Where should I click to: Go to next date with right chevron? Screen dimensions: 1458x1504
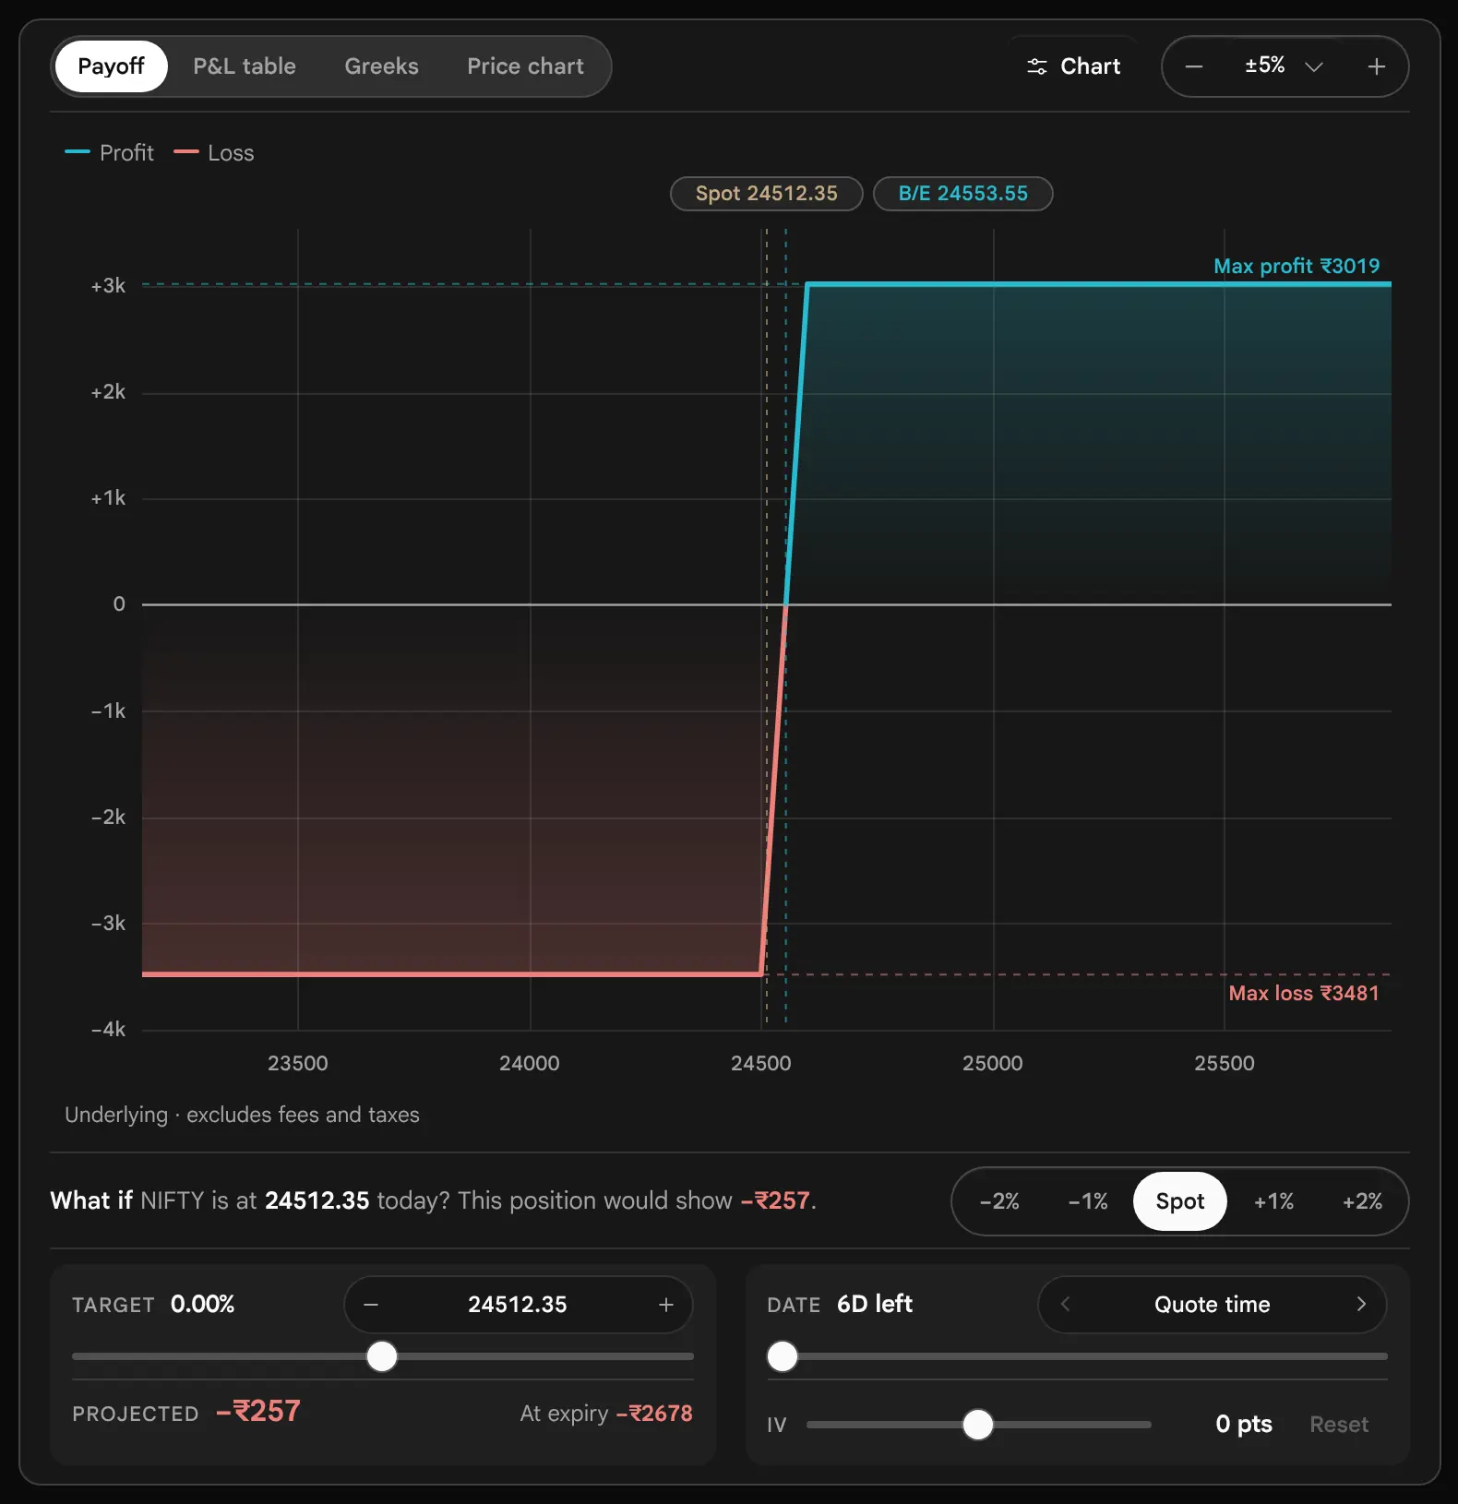click(x=1361, y=1304)
